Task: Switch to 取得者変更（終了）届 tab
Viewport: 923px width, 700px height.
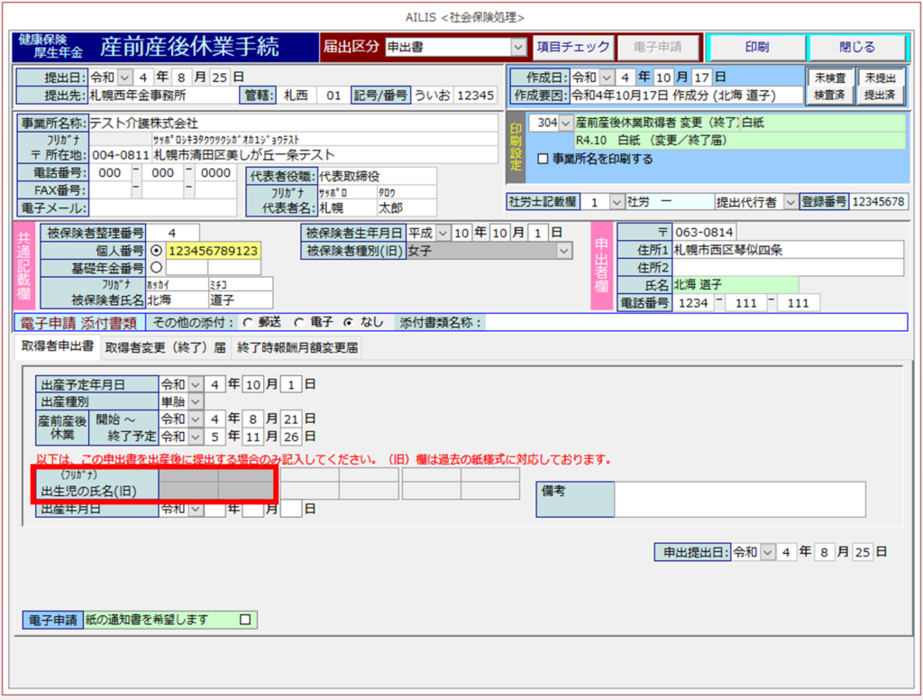Action: [x=165, y=348]
